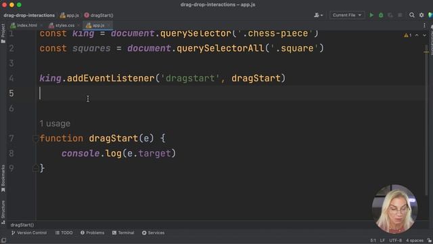Click 'console' on line 8

tap(81, 153)
